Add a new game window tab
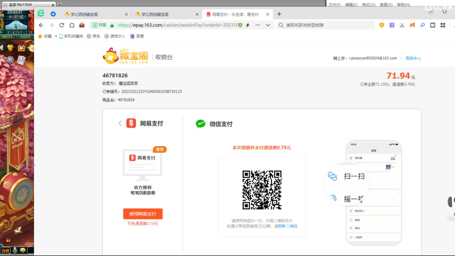The width and height of the screenshot is (455, 256). (59, 5)
